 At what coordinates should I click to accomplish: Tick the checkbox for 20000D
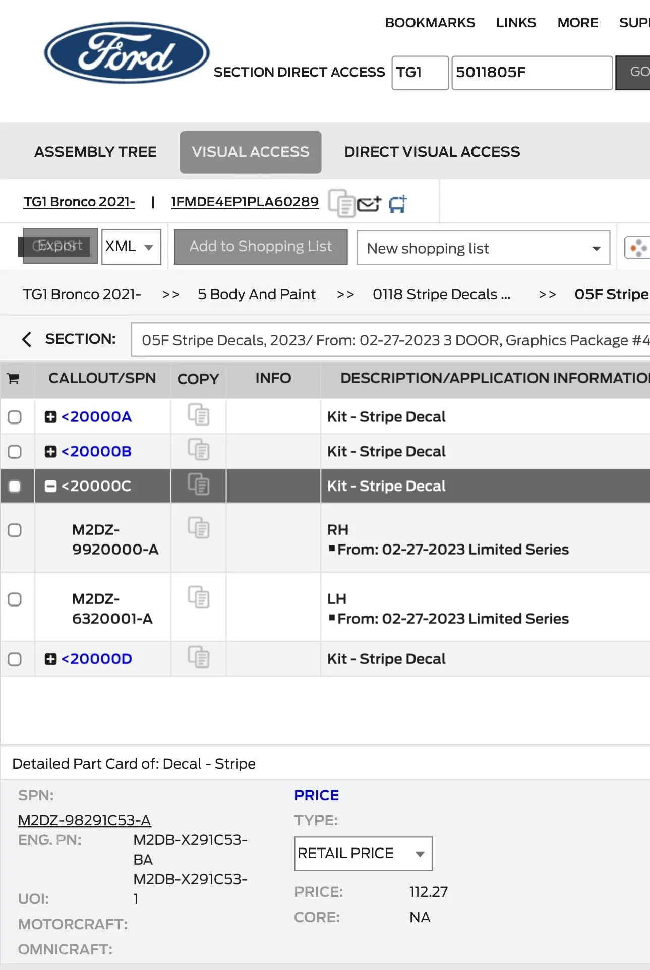pos(15,659)
